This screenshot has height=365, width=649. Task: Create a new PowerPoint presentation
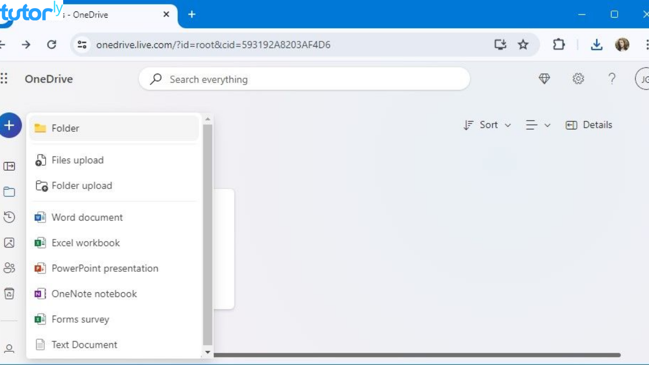[114, 269]
